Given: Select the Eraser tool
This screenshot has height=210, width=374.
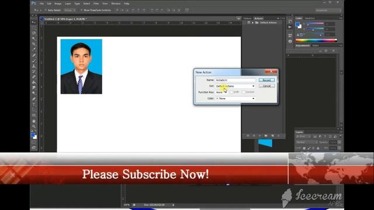Looking at the screenshot, I should click(34, 77).
